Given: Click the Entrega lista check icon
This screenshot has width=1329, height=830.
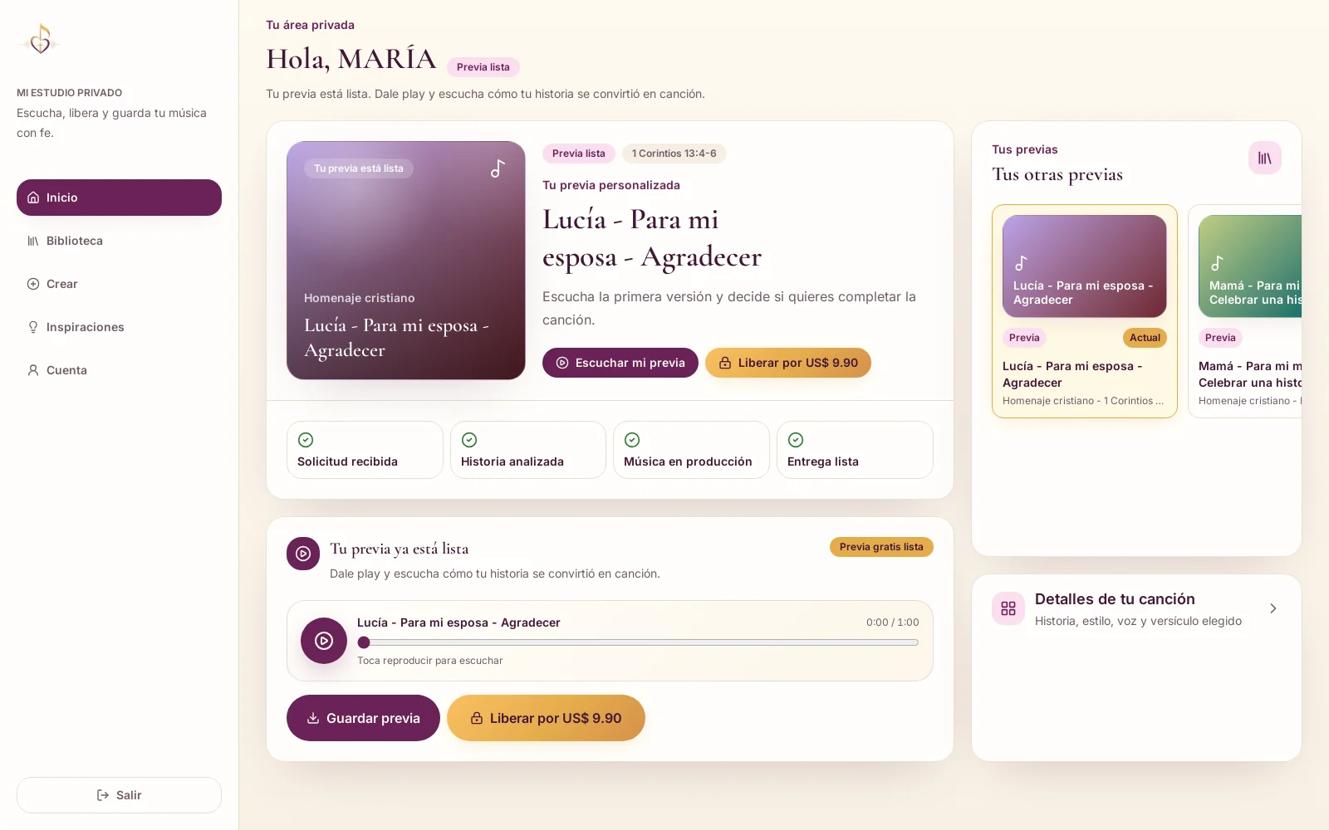Looking at the screenshot, I should coord(796,440).
